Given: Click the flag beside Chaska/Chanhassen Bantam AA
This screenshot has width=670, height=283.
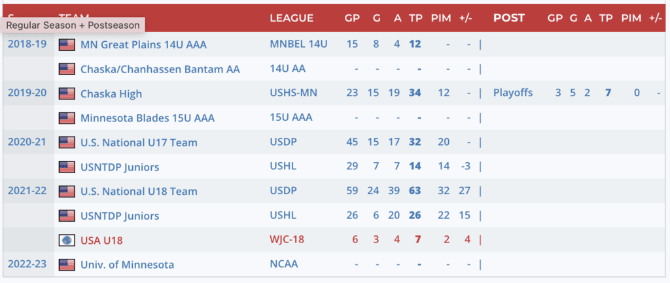Looking at the screenshot, I should (x=67, y=69).
